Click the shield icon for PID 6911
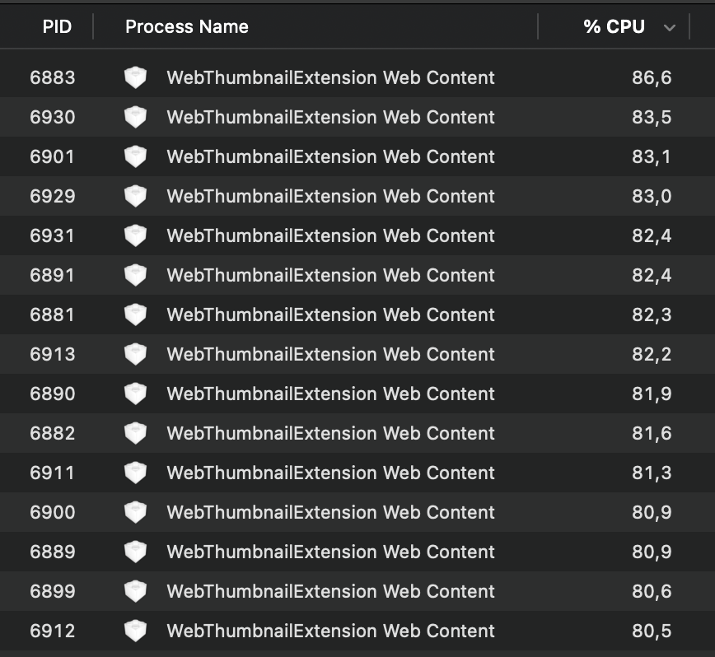715x657 pixels. coord(135,473)
